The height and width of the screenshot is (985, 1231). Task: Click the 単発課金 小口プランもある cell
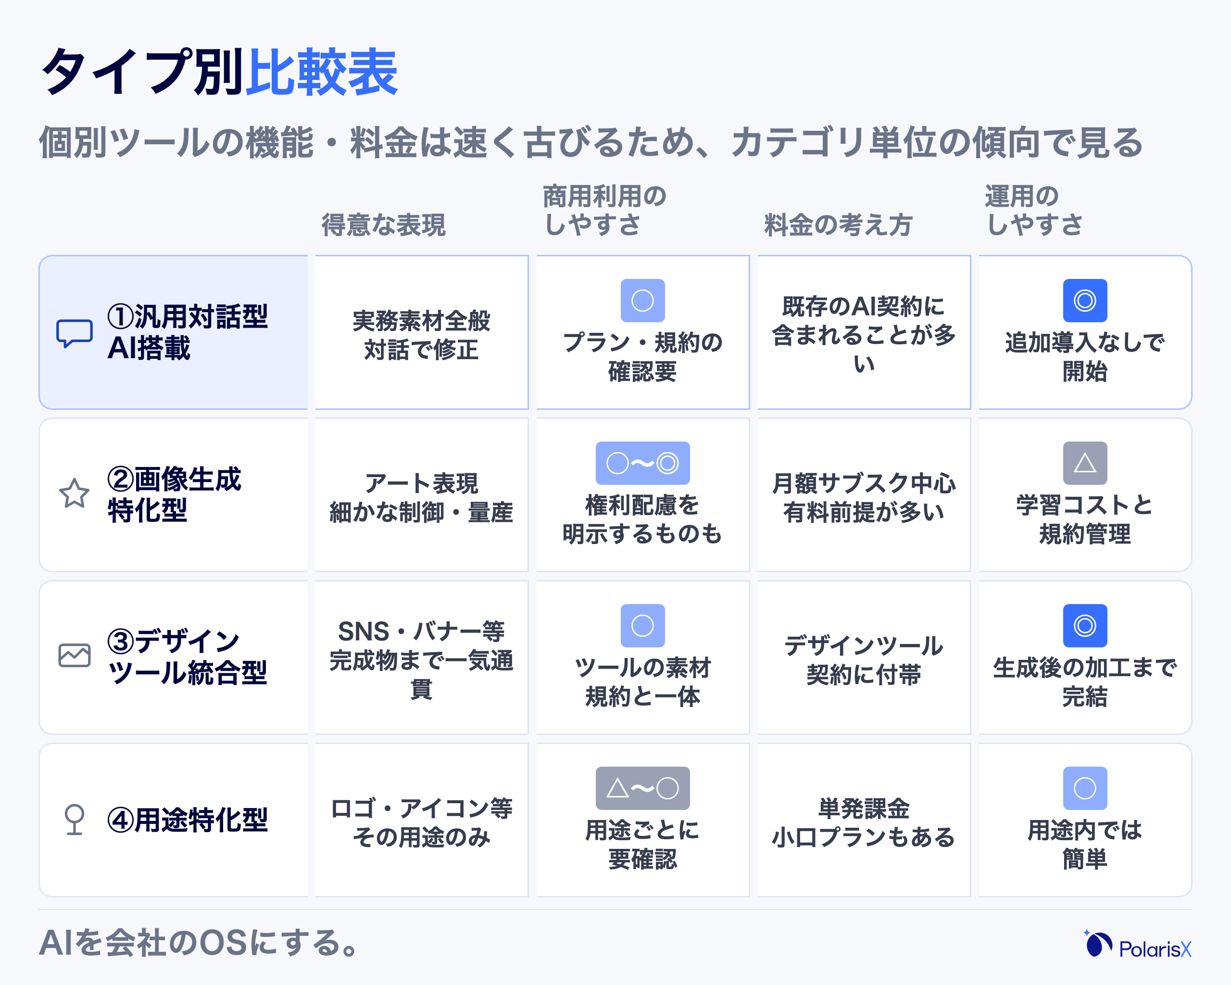(864, 820)
